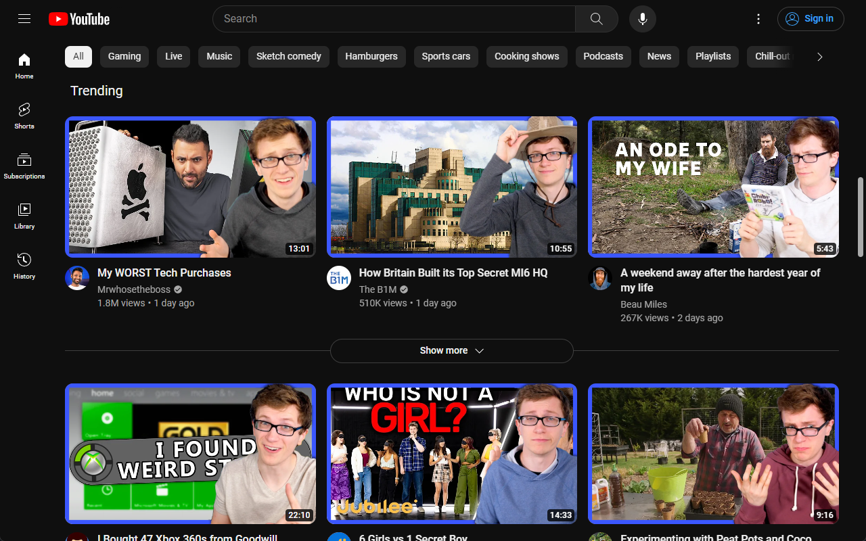Open An Ode To My Wife thumbnail

coord(714,187)
